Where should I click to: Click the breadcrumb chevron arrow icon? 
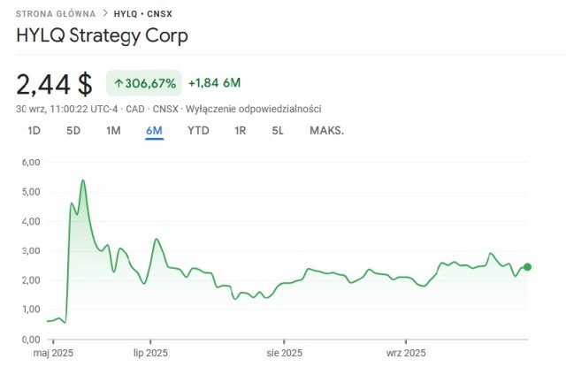[x=105, y=14]
